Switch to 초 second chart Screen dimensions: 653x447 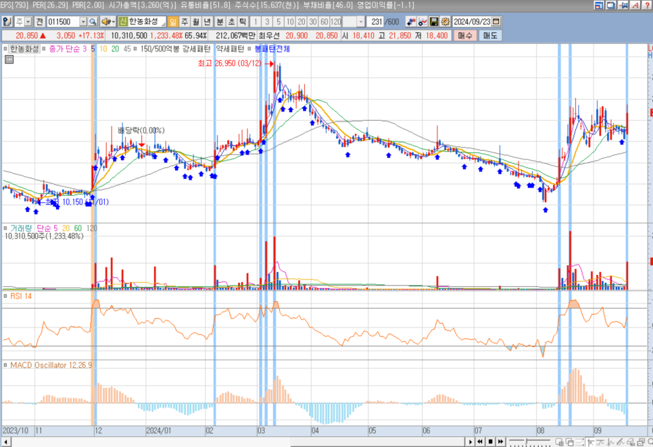(231, 22)
